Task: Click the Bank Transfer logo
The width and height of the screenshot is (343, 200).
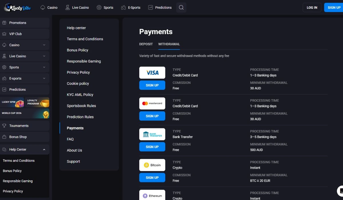Action: 152,134
